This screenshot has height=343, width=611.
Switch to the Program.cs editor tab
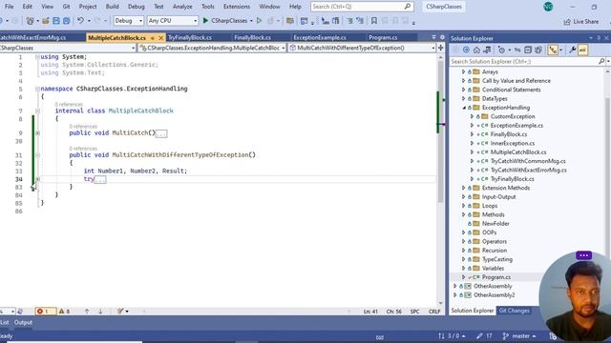point(383,38)
